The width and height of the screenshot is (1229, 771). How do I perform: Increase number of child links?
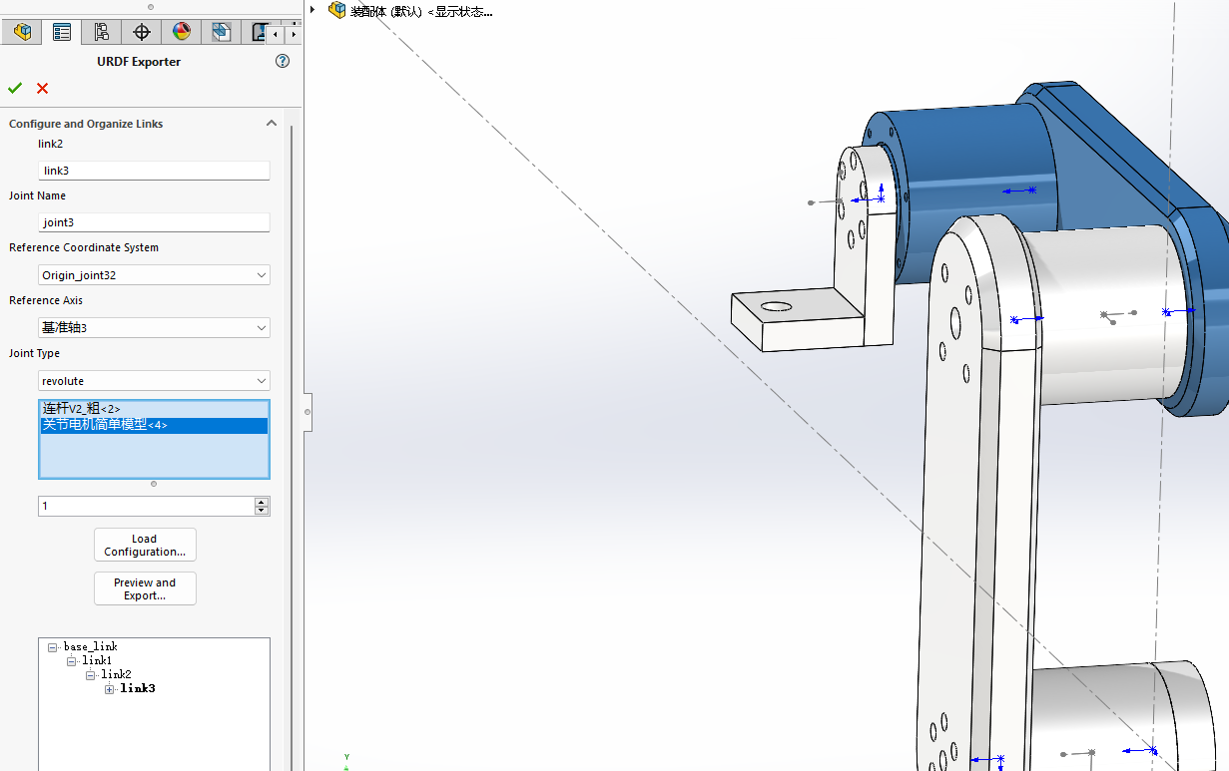(x=262, y=501)
